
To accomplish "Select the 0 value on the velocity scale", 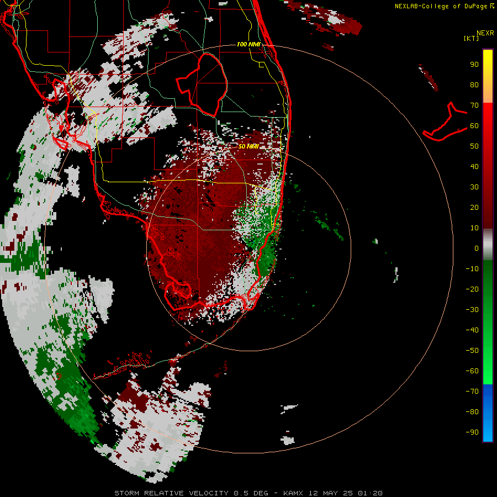I will pos(477,248).
